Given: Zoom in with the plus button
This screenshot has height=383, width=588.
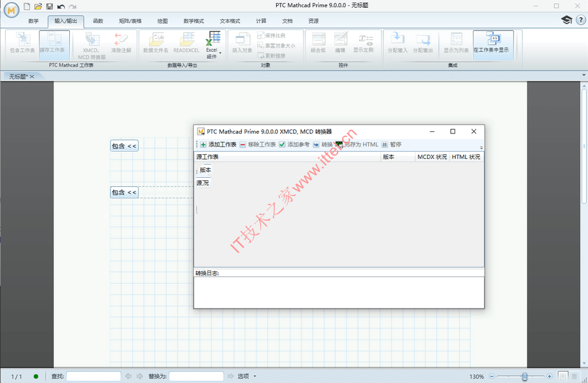Looking at the screenshot, I should [x=549, y=376].
